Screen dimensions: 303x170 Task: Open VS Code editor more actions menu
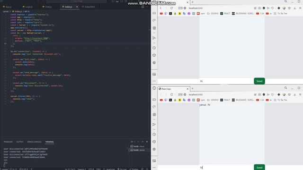[147, 7]
